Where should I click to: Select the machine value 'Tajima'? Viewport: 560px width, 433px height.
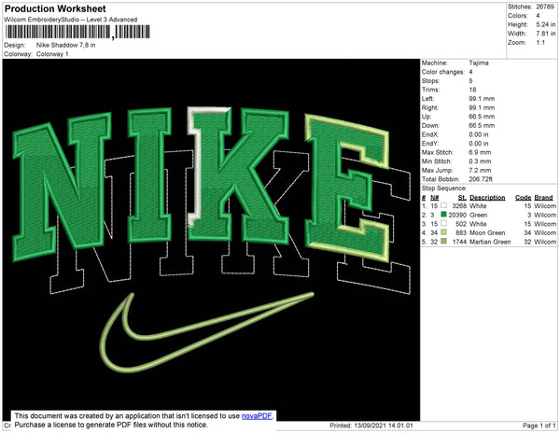tap(479, 63)
